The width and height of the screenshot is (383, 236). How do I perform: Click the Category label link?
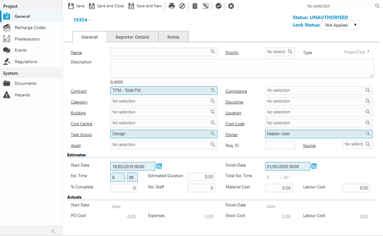point(79,102)
